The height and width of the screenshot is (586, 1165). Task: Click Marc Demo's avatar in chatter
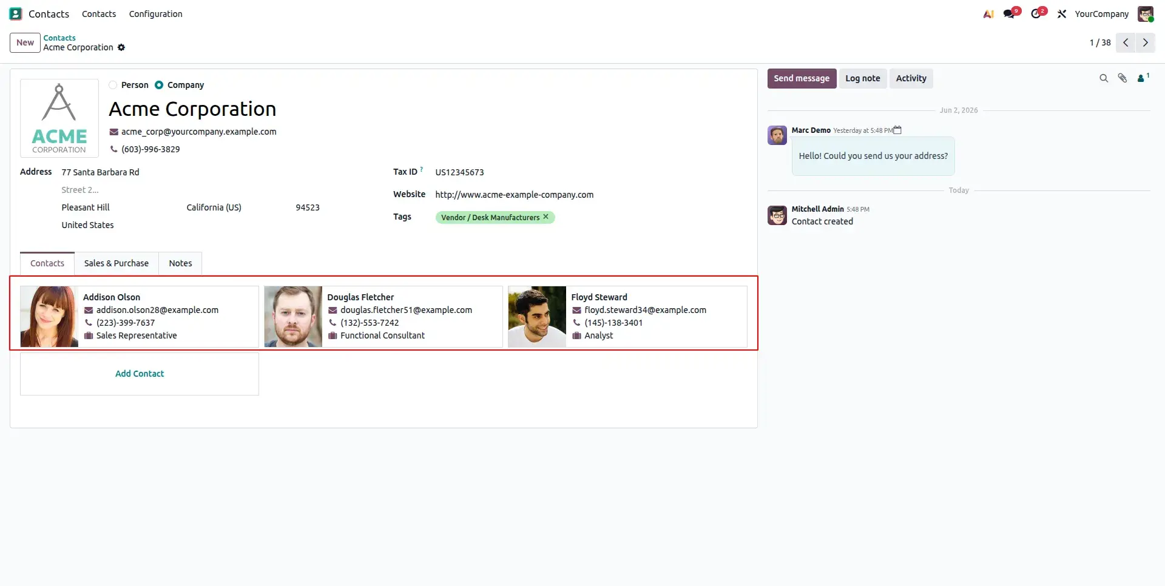tap(777, 135)
